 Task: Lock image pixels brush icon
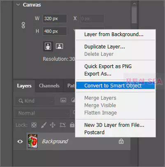pos(44,125)
